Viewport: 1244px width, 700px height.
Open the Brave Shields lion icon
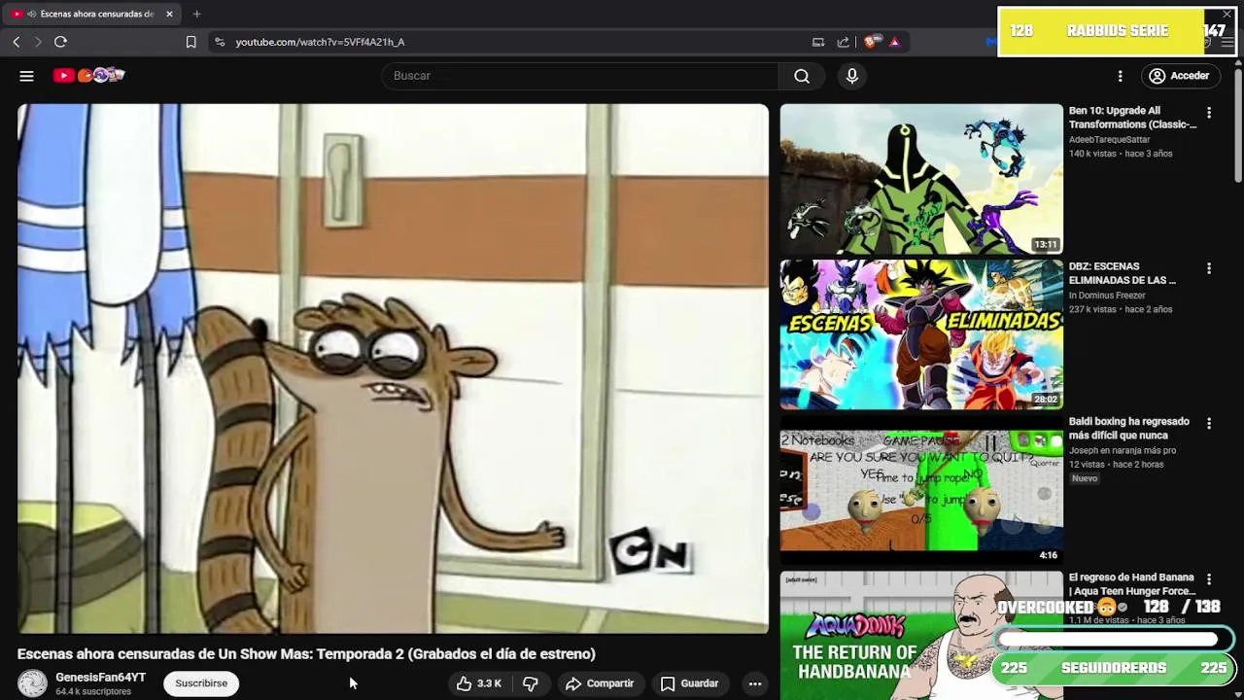[872, 42]
